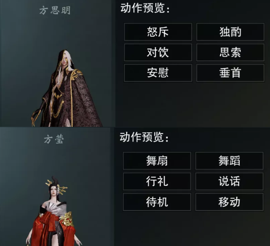270x246 pixels.
Task: Play the 对饮 action preview
Action: [x=158, y=52]
